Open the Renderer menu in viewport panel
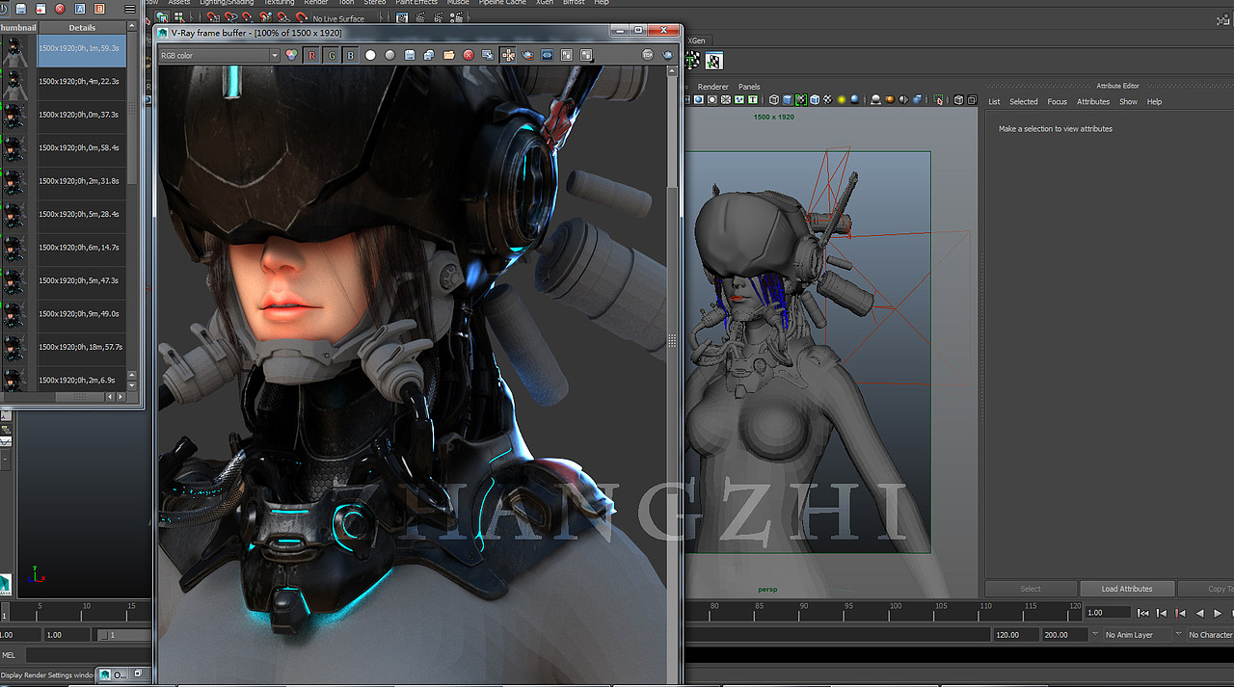Screen dimensions: 1234x687 pos(713,87)
